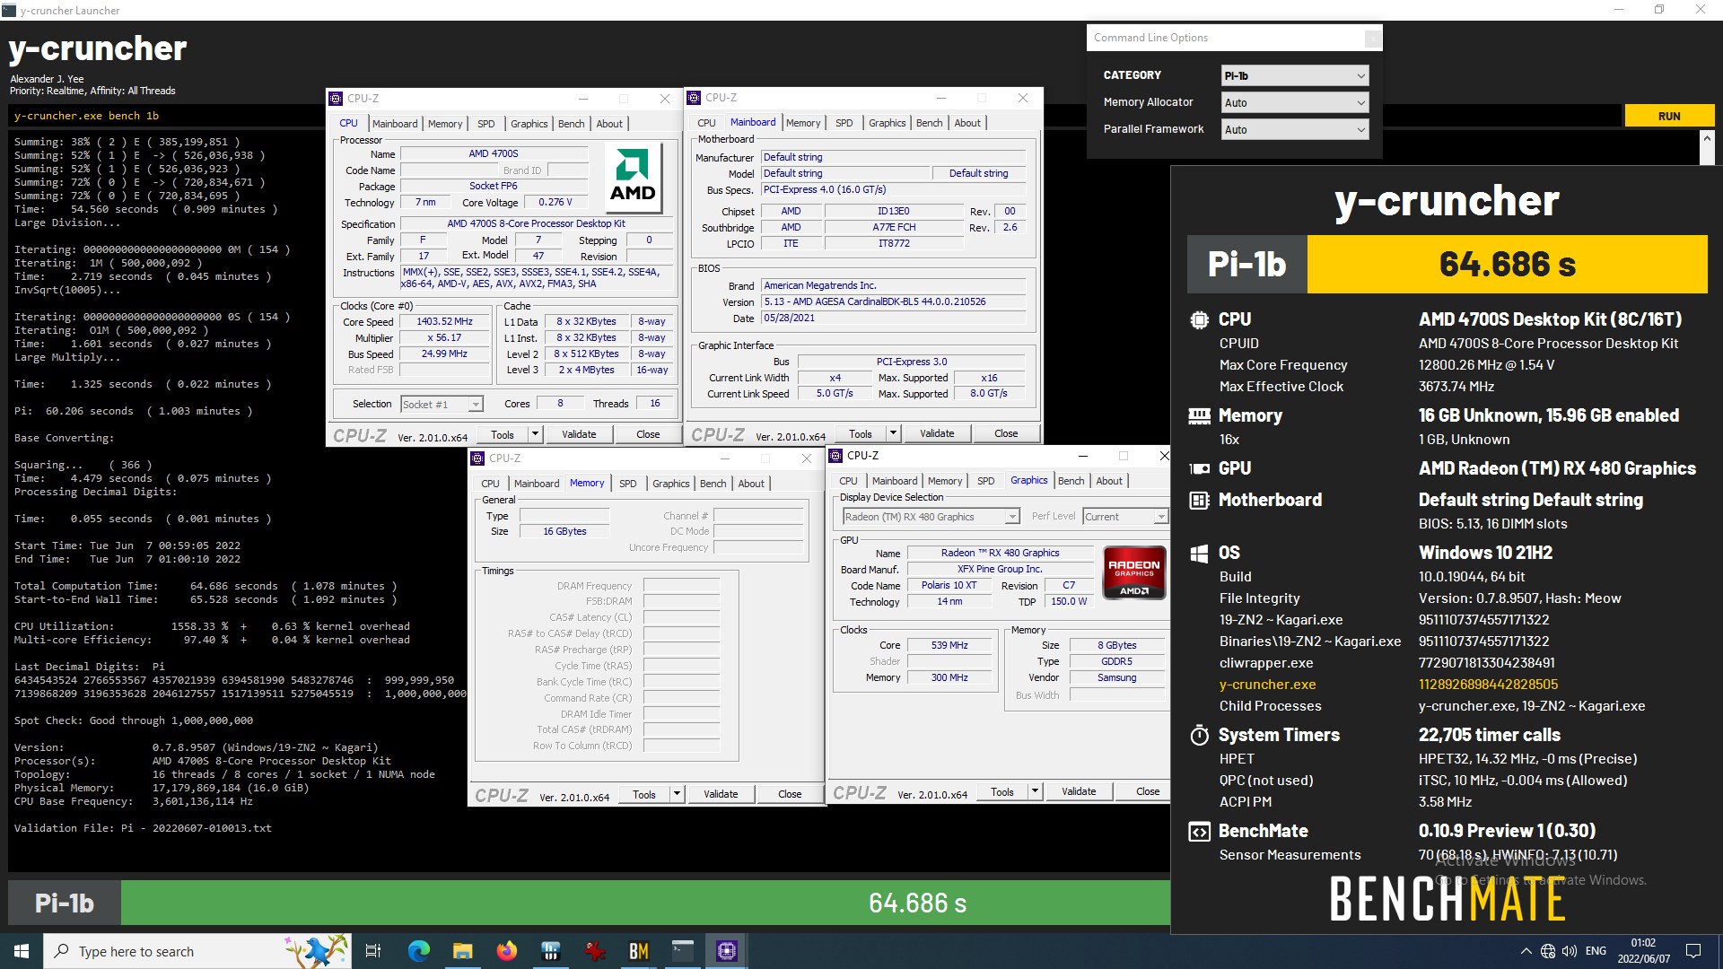Click the Validation File line in console
Screen dimensions: 1723x969
pos(143,829)
